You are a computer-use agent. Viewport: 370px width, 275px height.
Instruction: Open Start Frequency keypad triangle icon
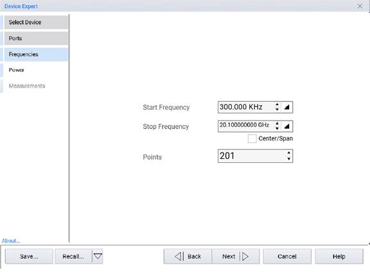(x=286, y=107)
